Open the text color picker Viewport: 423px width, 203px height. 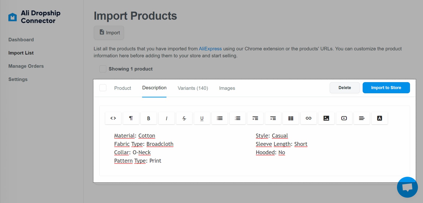pos(379,118)
